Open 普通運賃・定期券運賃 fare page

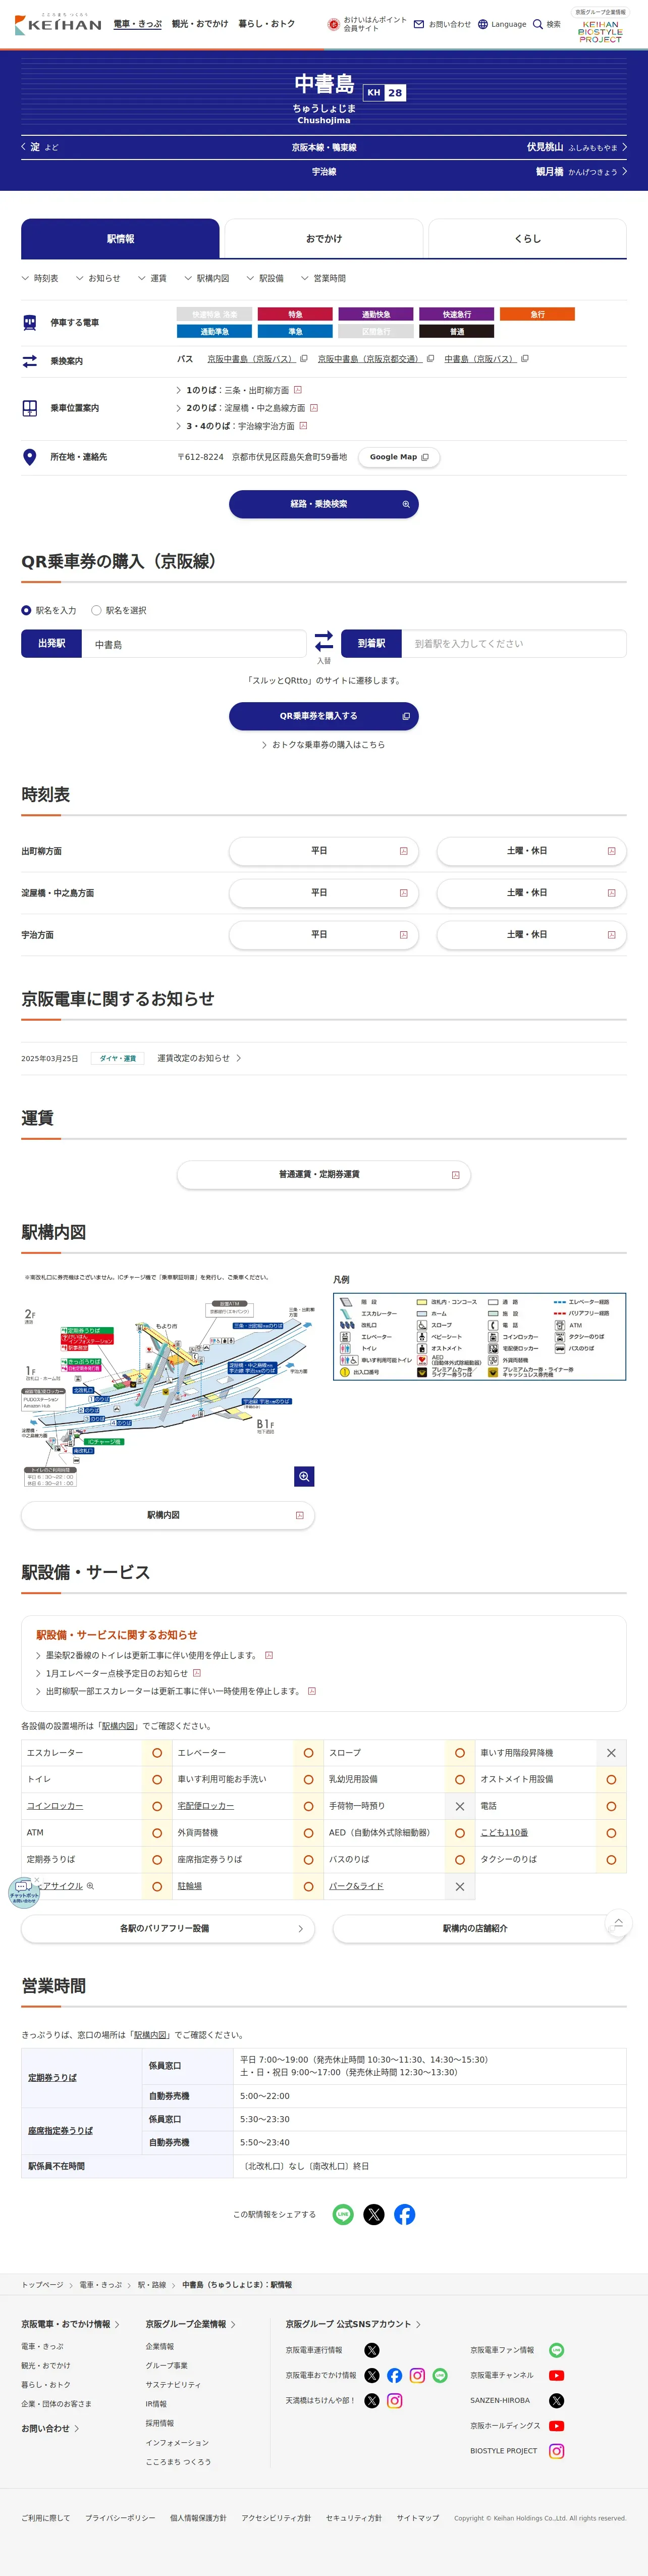[324, 1174]
